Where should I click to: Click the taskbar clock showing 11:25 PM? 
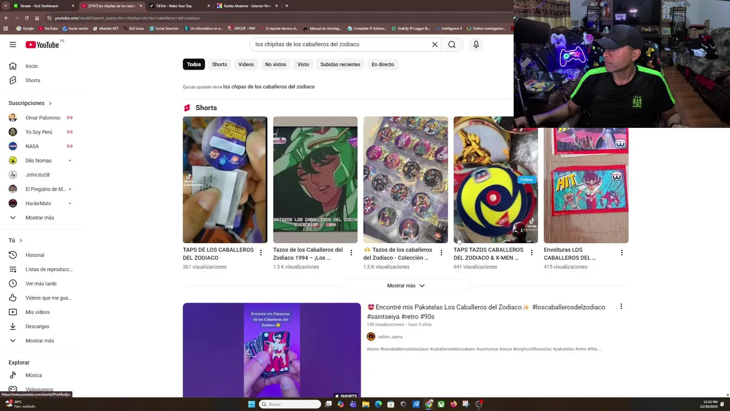click(x=710, y=404)
